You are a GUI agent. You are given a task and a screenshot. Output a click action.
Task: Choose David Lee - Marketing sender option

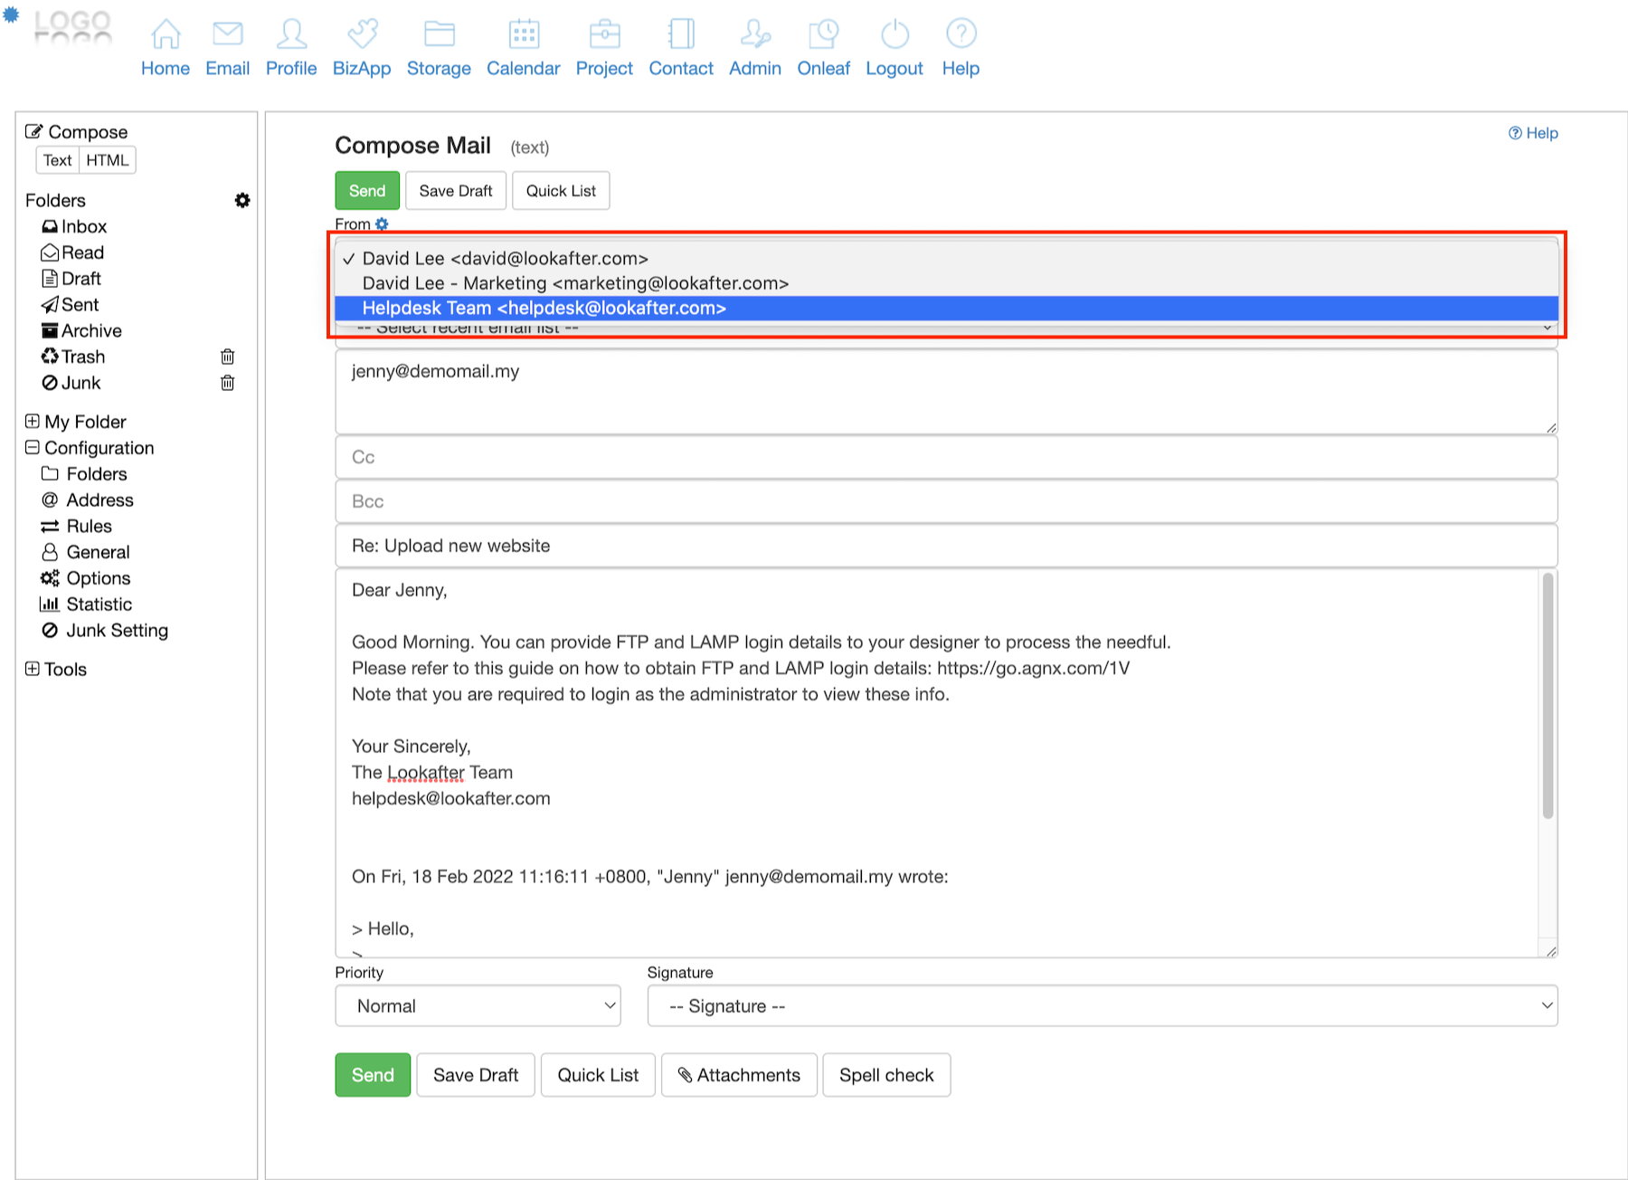[575, 283]
